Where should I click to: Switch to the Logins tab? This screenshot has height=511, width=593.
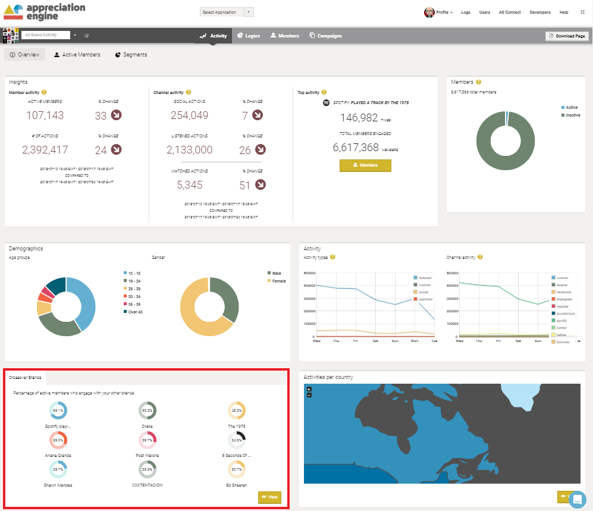coord(249,36)
